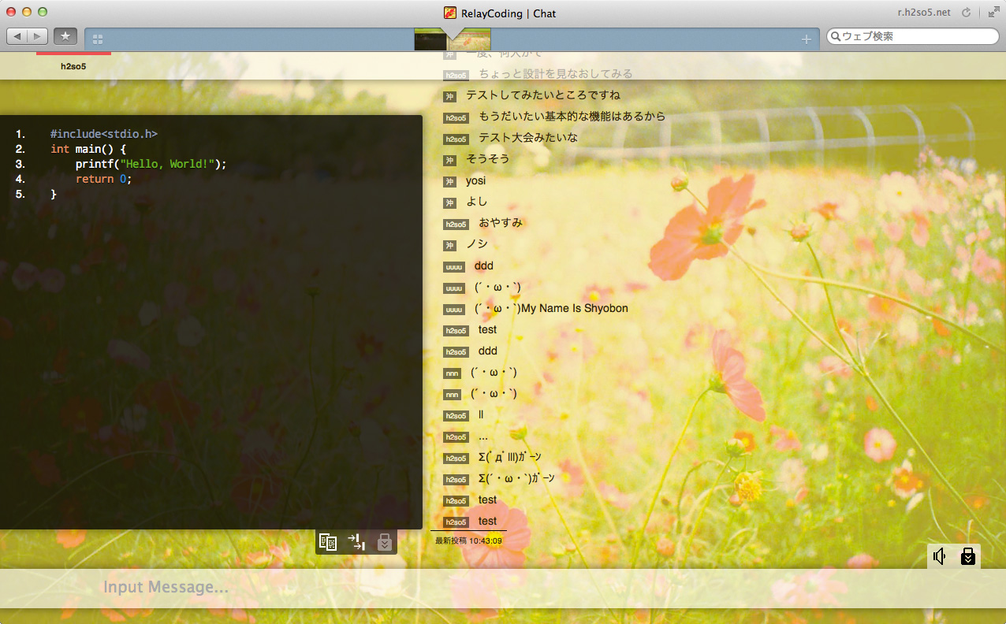Click the nnn user badge in chat
Image resolution: width=1006 pixels, height=624 pixels.
point(452,373)
